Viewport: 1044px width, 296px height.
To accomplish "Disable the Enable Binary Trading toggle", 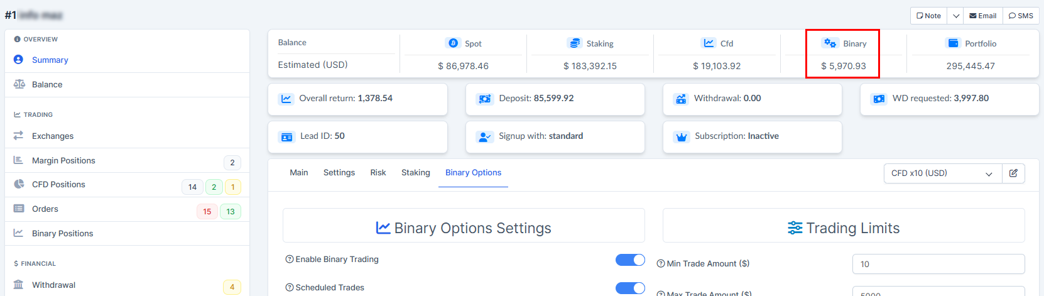I will 630,260.
